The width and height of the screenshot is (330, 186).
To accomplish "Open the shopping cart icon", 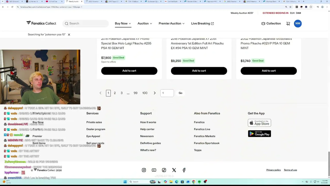I will (x=288, y=24).
